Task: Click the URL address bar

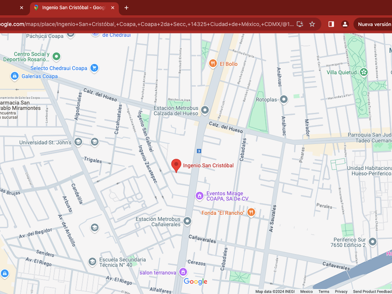Action: [145, 24]
